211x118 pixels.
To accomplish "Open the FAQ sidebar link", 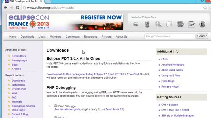I will (x=14, y=98).
